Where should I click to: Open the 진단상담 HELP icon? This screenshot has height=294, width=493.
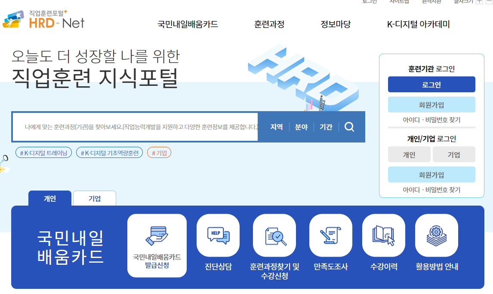(x=218, y=235)
